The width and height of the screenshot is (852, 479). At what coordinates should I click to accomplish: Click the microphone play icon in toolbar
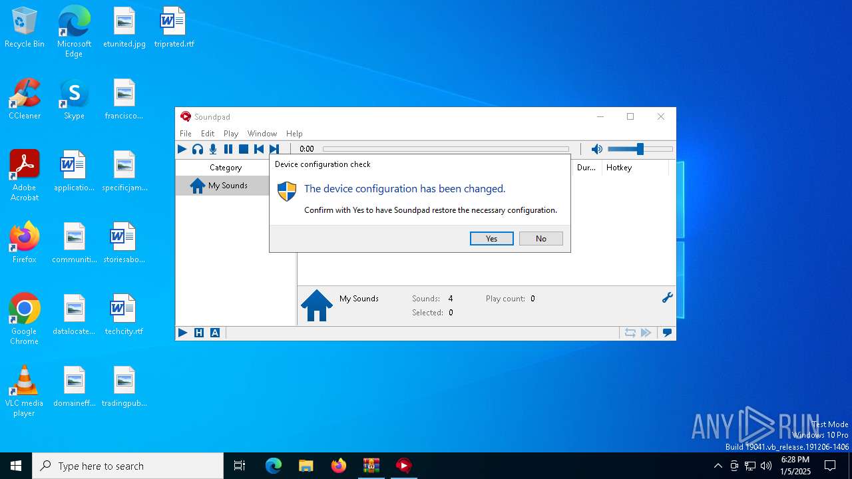coord(213,149)
